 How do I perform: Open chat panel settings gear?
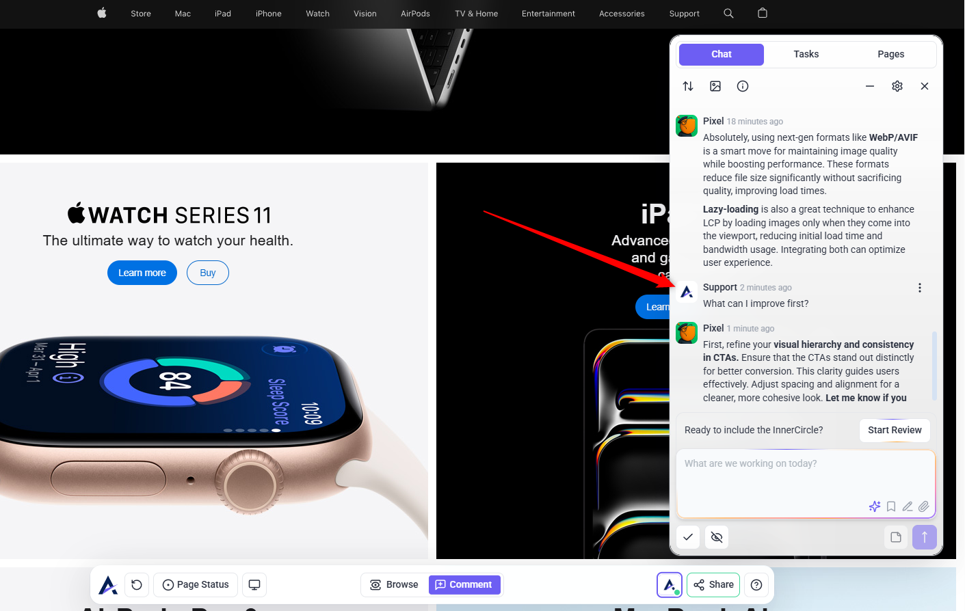897,86
